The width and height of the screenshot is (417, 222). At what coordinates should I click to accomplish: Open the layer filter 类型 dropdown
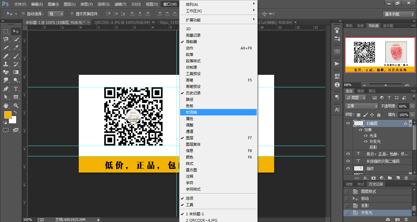click(x=356, y=98)
